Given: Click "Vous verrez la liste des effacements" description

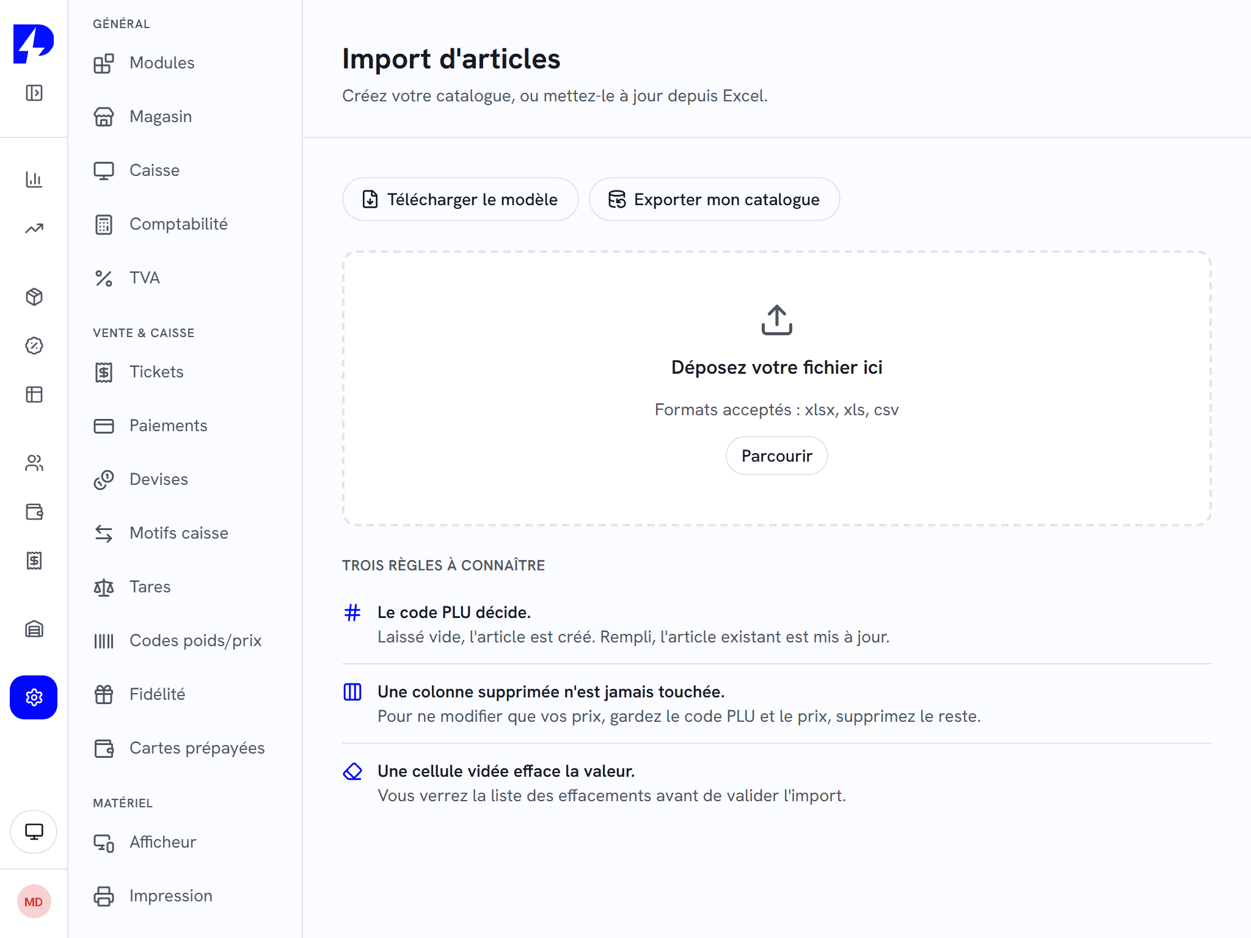Looking at the screenshot, I should tap(611, 796).
